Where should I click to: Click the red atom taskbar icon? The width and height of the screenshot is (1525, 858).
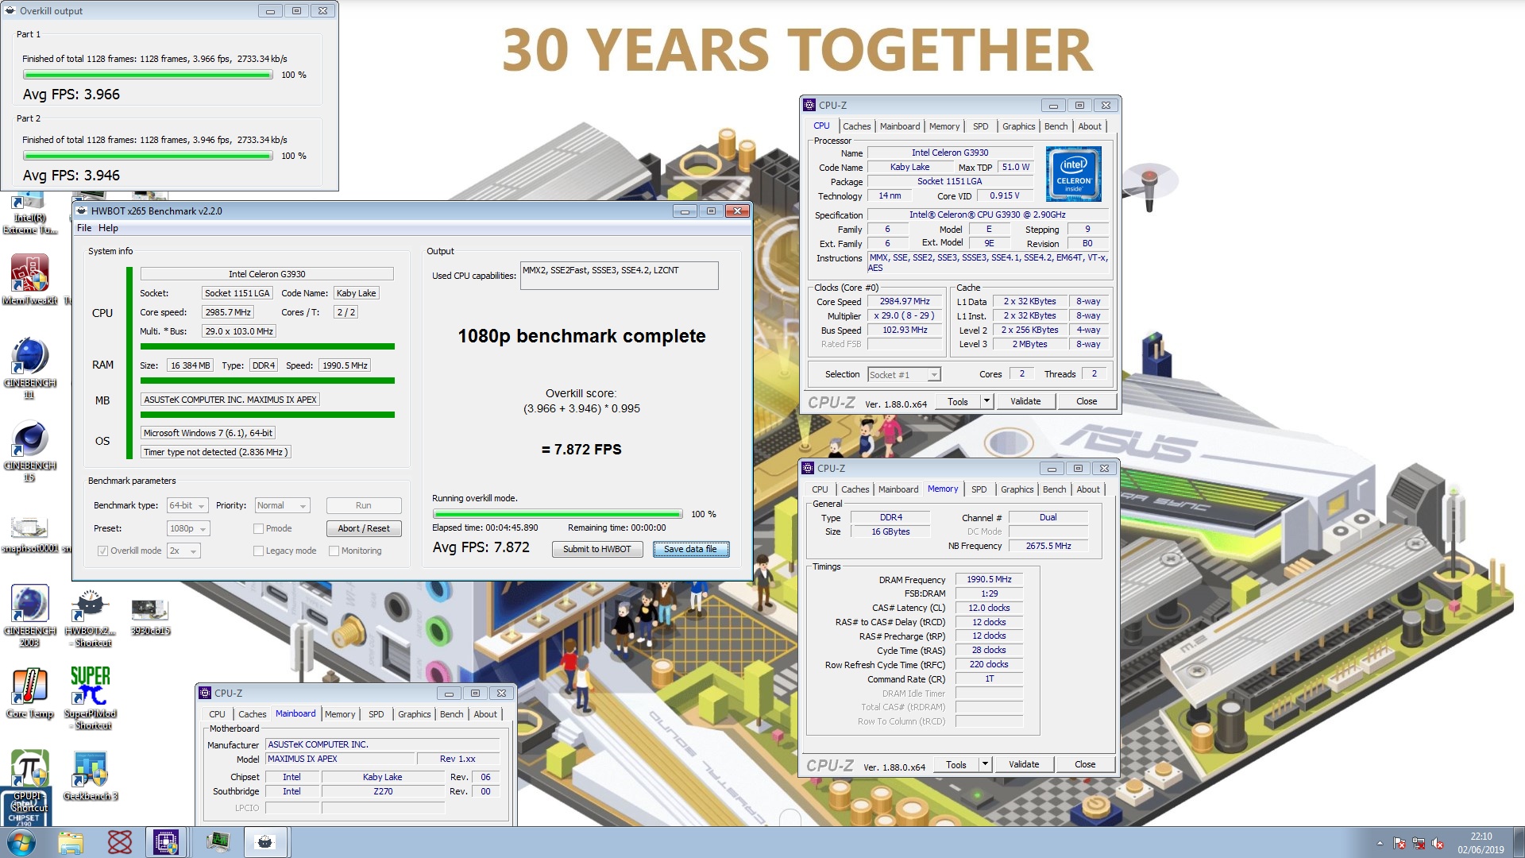[119, 842]
